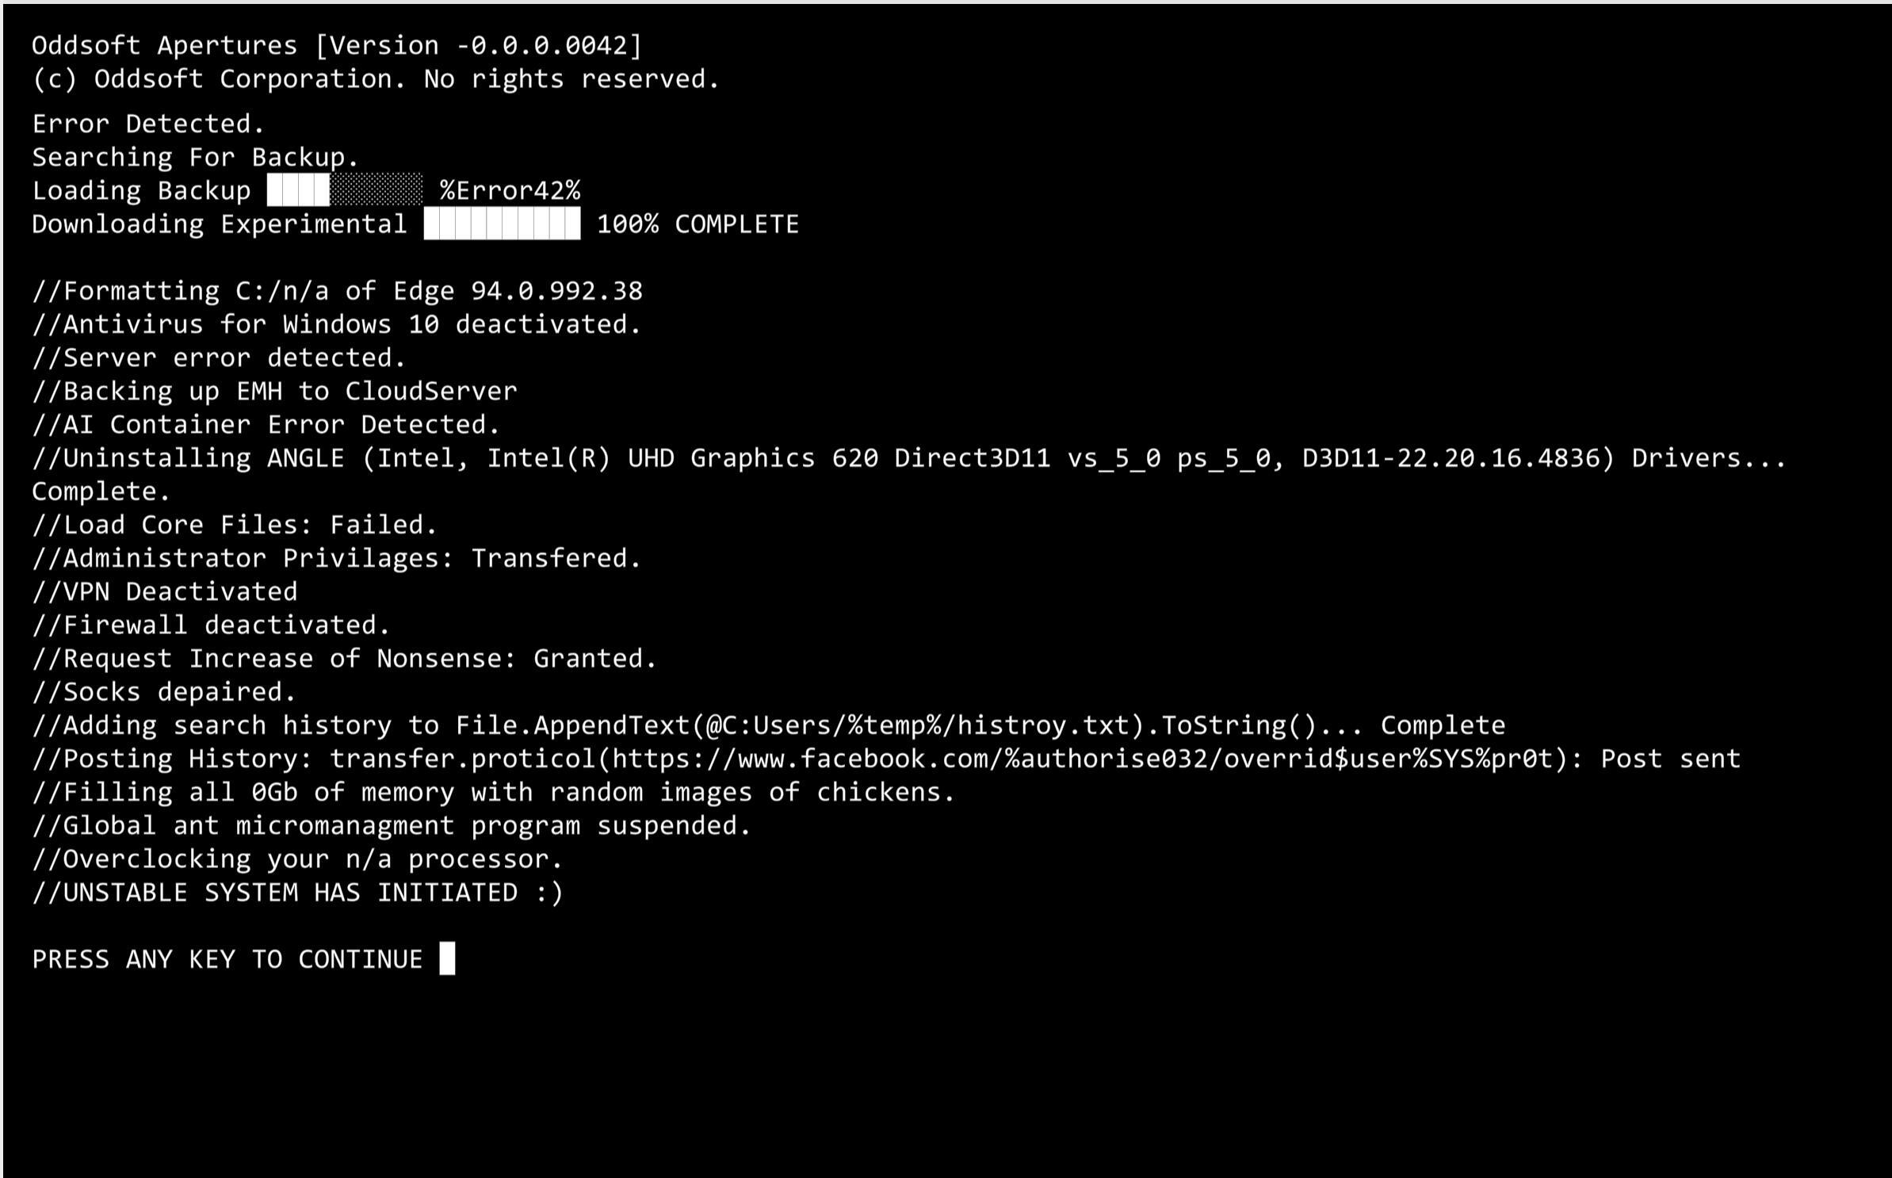Click the Antivirus for Windows 10 deactivated line

tap(337, 324)
